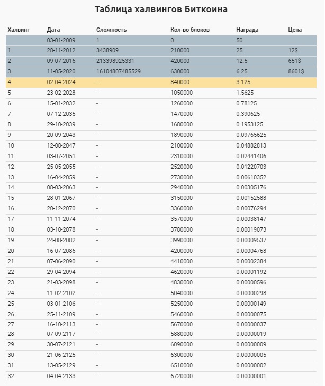Select the date cell 03-01-2009
The image size is (325, 386).
coord(61,40)
